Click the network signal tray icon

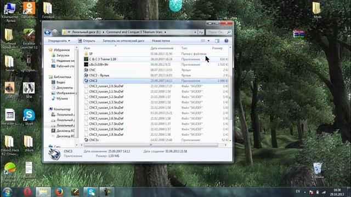pos(324,192)
